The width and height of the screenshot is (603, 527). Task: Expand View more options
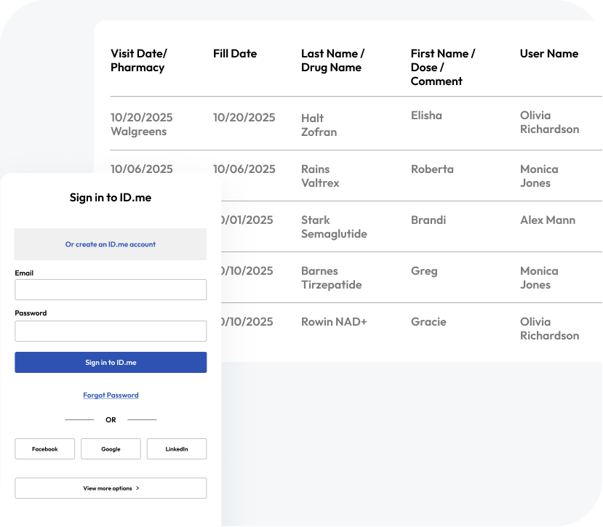111,488
